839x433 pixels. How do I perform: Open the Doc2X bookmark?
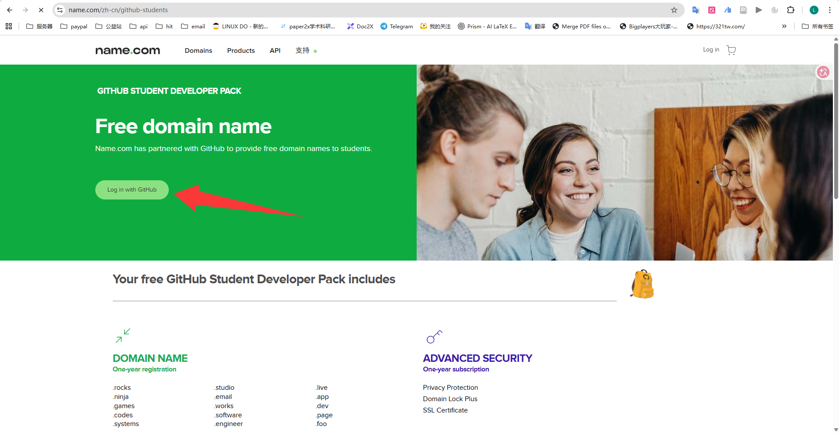[360, 26]
